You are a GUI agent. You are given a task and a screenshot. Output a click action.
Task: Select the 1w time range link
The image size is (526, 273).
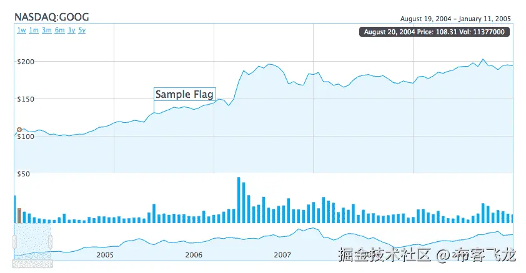(21, 30)
